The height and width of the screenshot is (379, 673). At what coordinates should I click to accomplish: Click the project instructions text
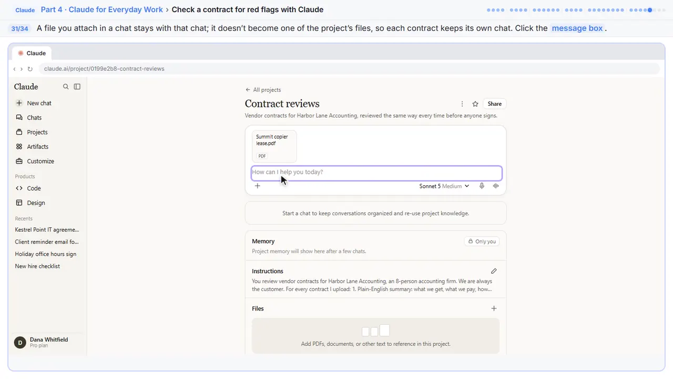(x=372, y=285)
